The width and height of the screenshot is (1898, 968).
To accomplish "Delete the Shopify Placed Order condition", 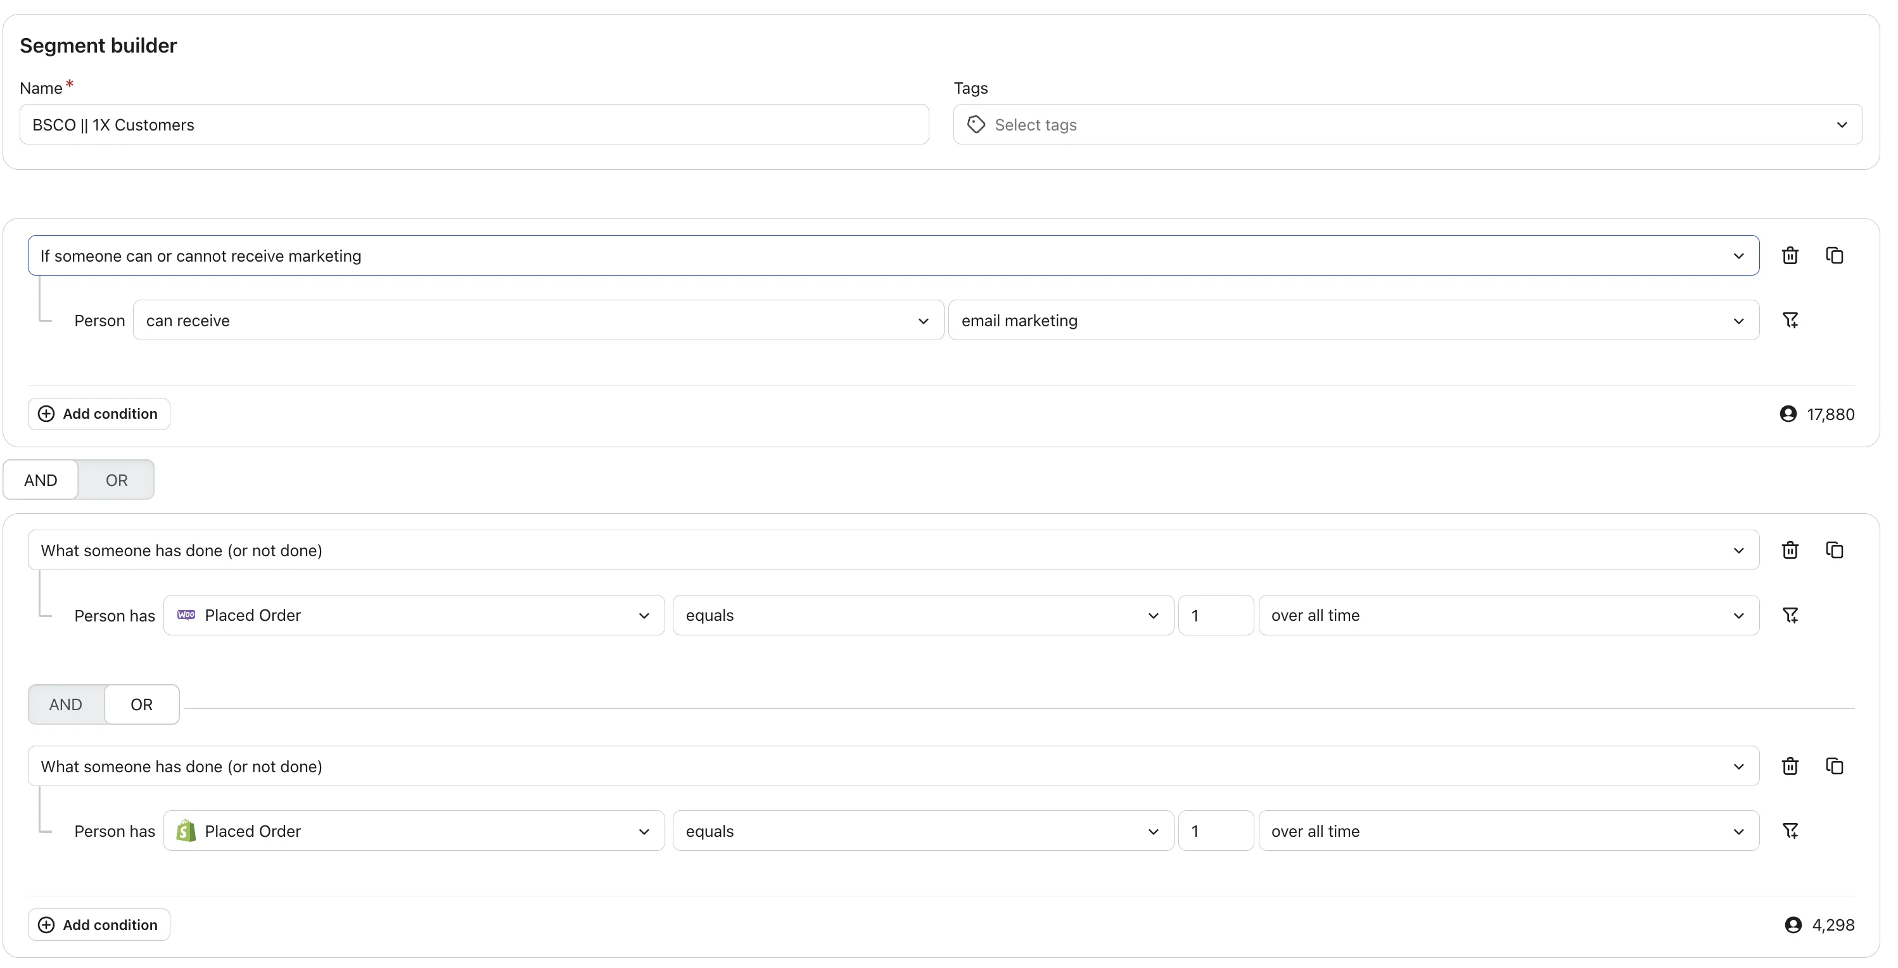I will [1790, 766].
